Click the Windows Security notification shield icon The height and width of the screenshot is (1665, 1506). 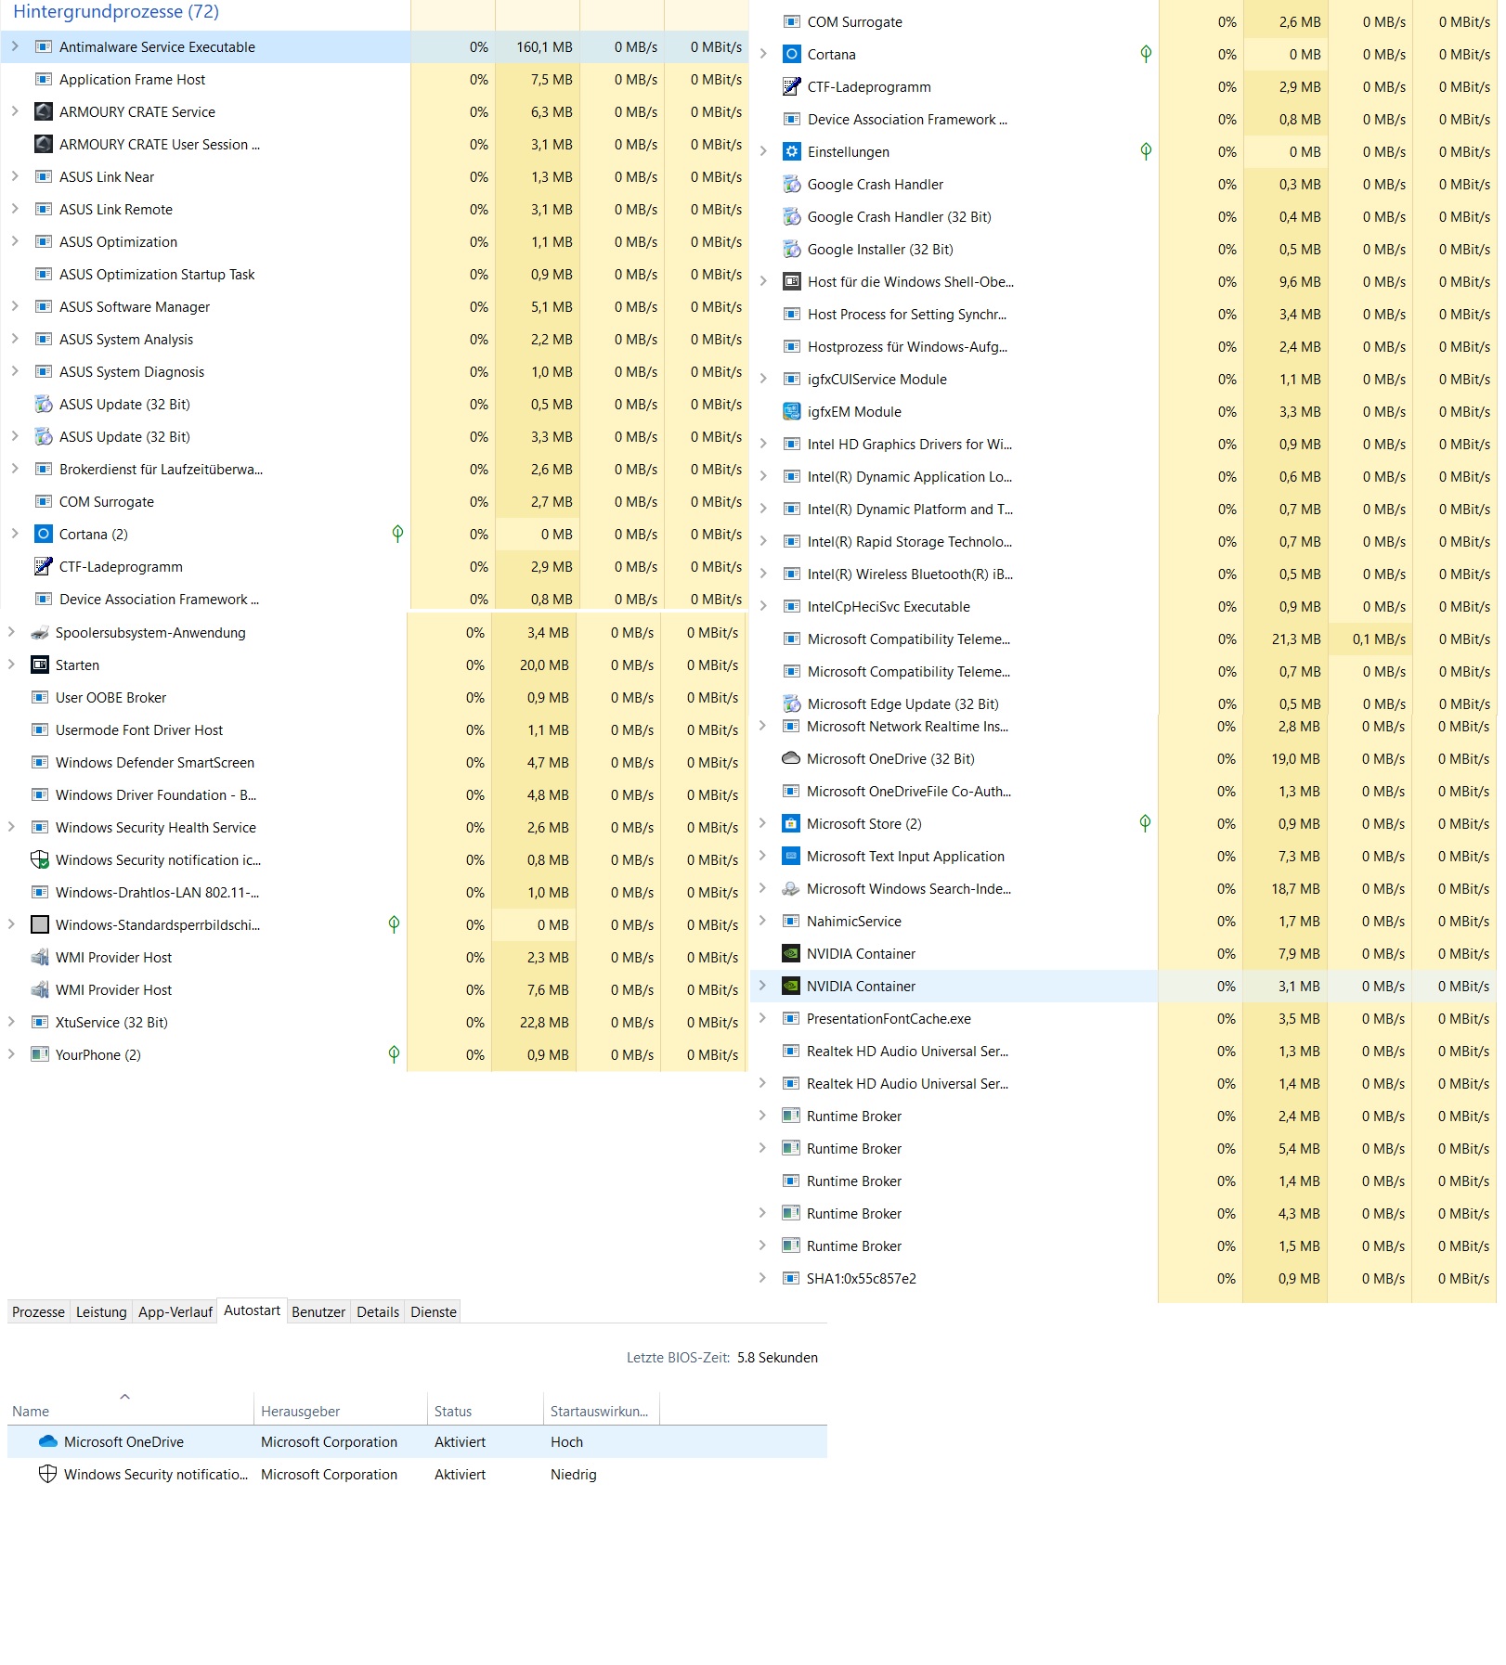[x=39, y=860]
